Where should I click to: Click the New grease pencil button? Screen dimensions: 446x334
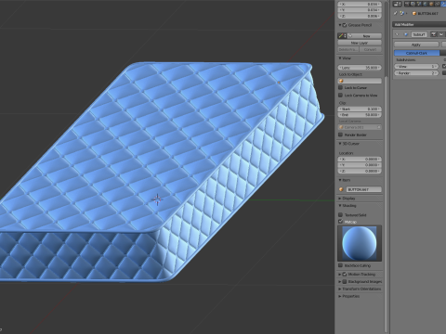[x=364, y=36]
